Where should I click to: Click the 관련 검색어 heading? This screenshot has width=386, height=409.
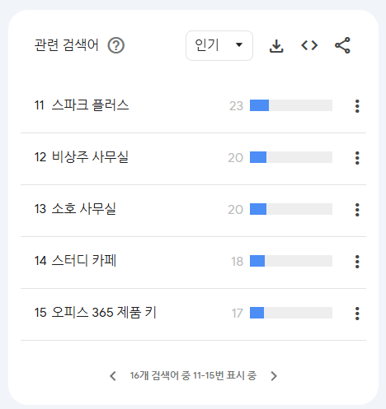66,45
